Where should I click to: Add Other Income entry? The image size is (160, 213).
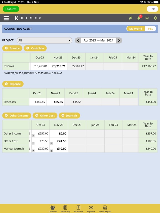[17, 115]
